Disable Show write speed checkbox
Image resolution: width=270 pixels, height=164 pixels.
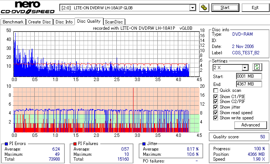coord(216,118)
